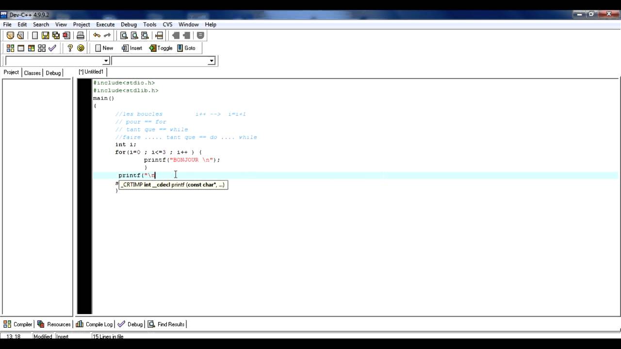Expand the second class browser dropdown

(212, 61)
